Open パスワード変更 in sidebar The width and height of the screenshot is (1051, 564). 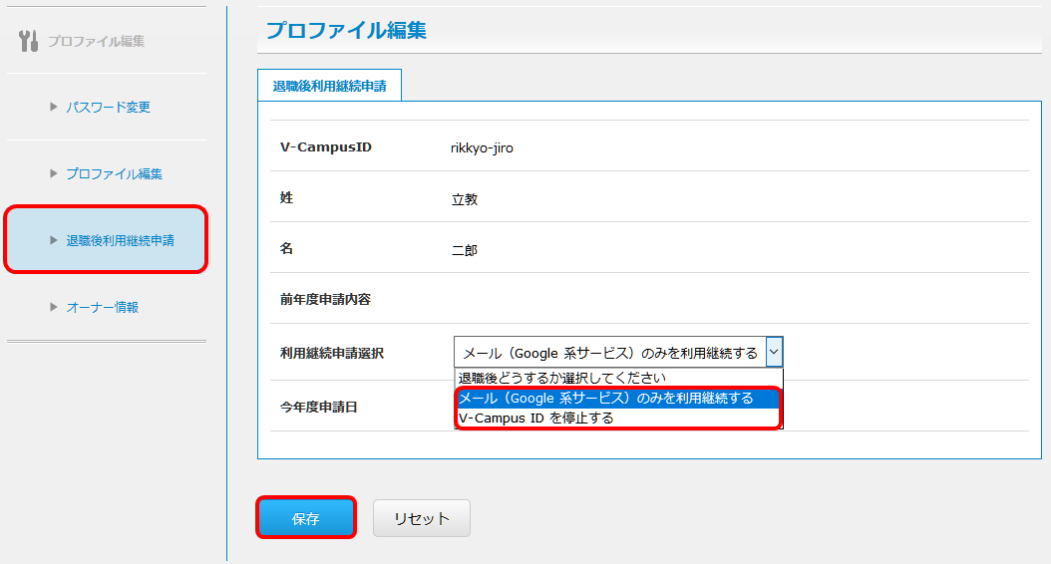108,108
